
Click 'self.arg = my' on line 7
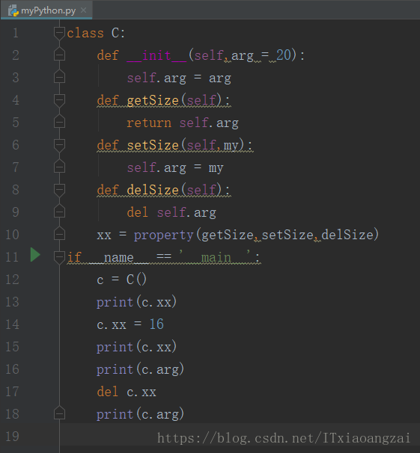pyautogui.click(x=175, y=168)
